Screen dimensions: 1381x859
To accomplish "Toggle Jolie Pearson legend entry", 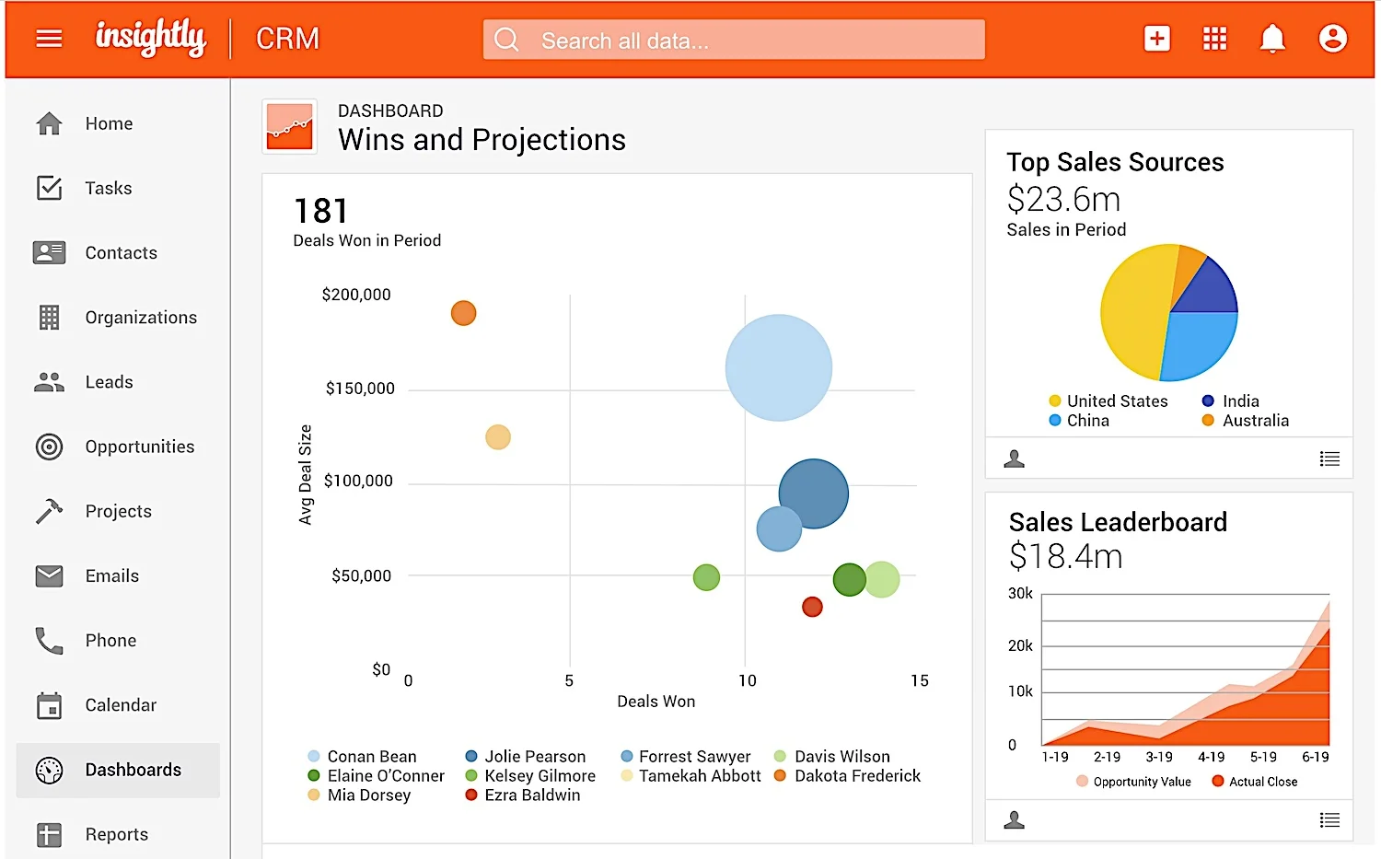I will click(525, 756).
